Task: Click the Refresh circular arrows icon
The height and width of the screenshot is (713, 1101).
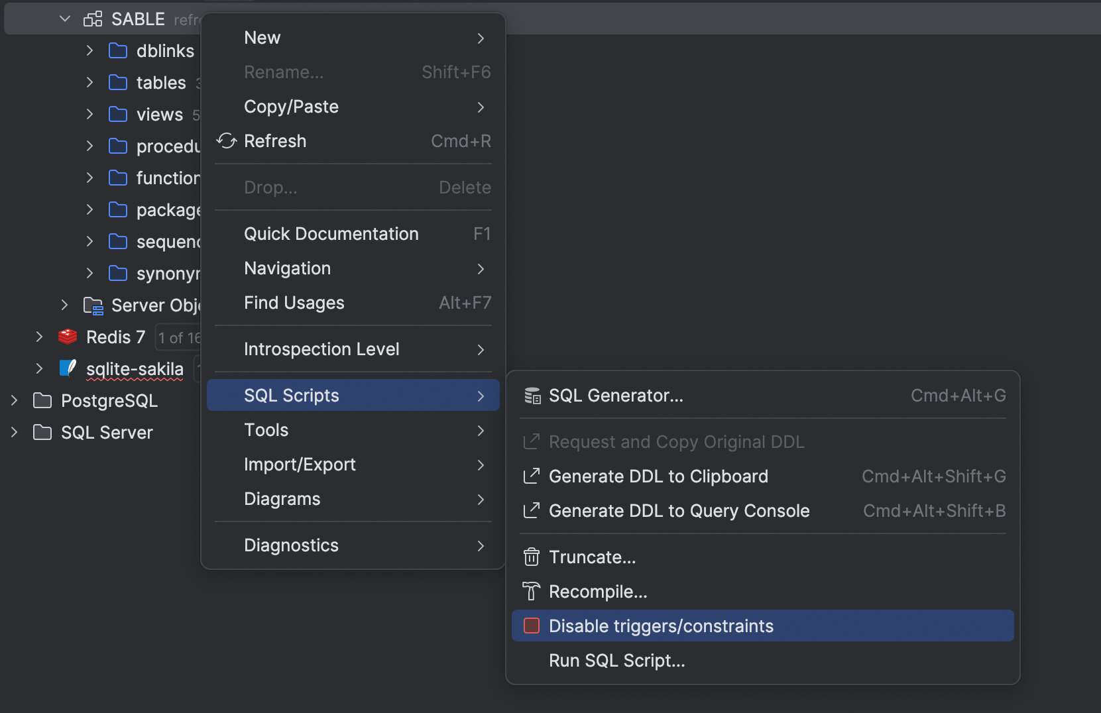Action: click(226, 140)
